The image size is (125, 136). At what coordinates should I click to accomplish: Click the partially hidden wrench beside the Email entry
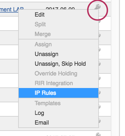(99, 121)
